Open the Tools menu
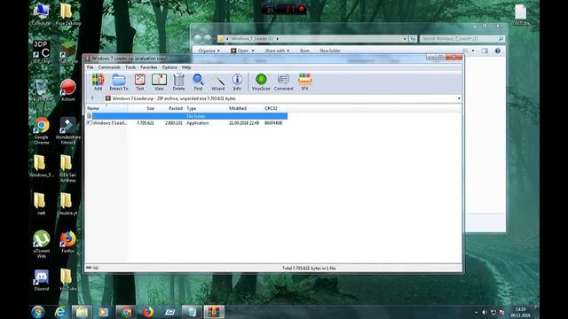Image resolution: width=568 pixels, height=319 pixels. pos(130,67)
